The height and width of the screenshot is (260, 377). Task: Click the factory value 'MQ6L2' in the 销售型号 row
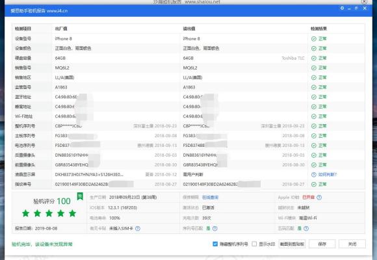point(62,68)
